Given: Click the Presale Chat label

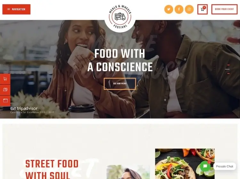Looking at the screenshot, I should point(224,166).
